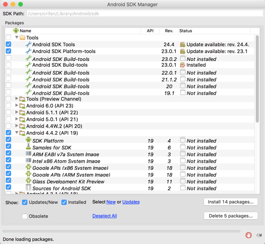Click the Sources for Android SDK icon
This screenshot has width=265, height=244.
coord(29,188)
